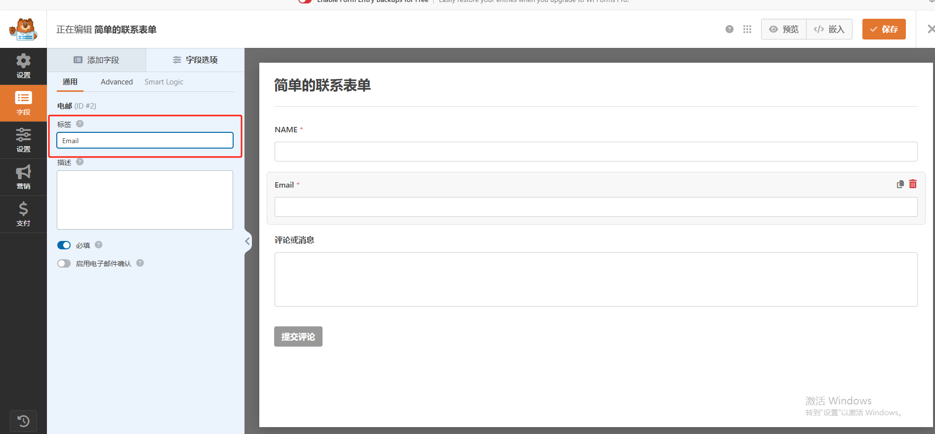This screenshot has width=935, height=434.
Task: Switch to the 字段选项 tab
Action: (x=195, y=60)
